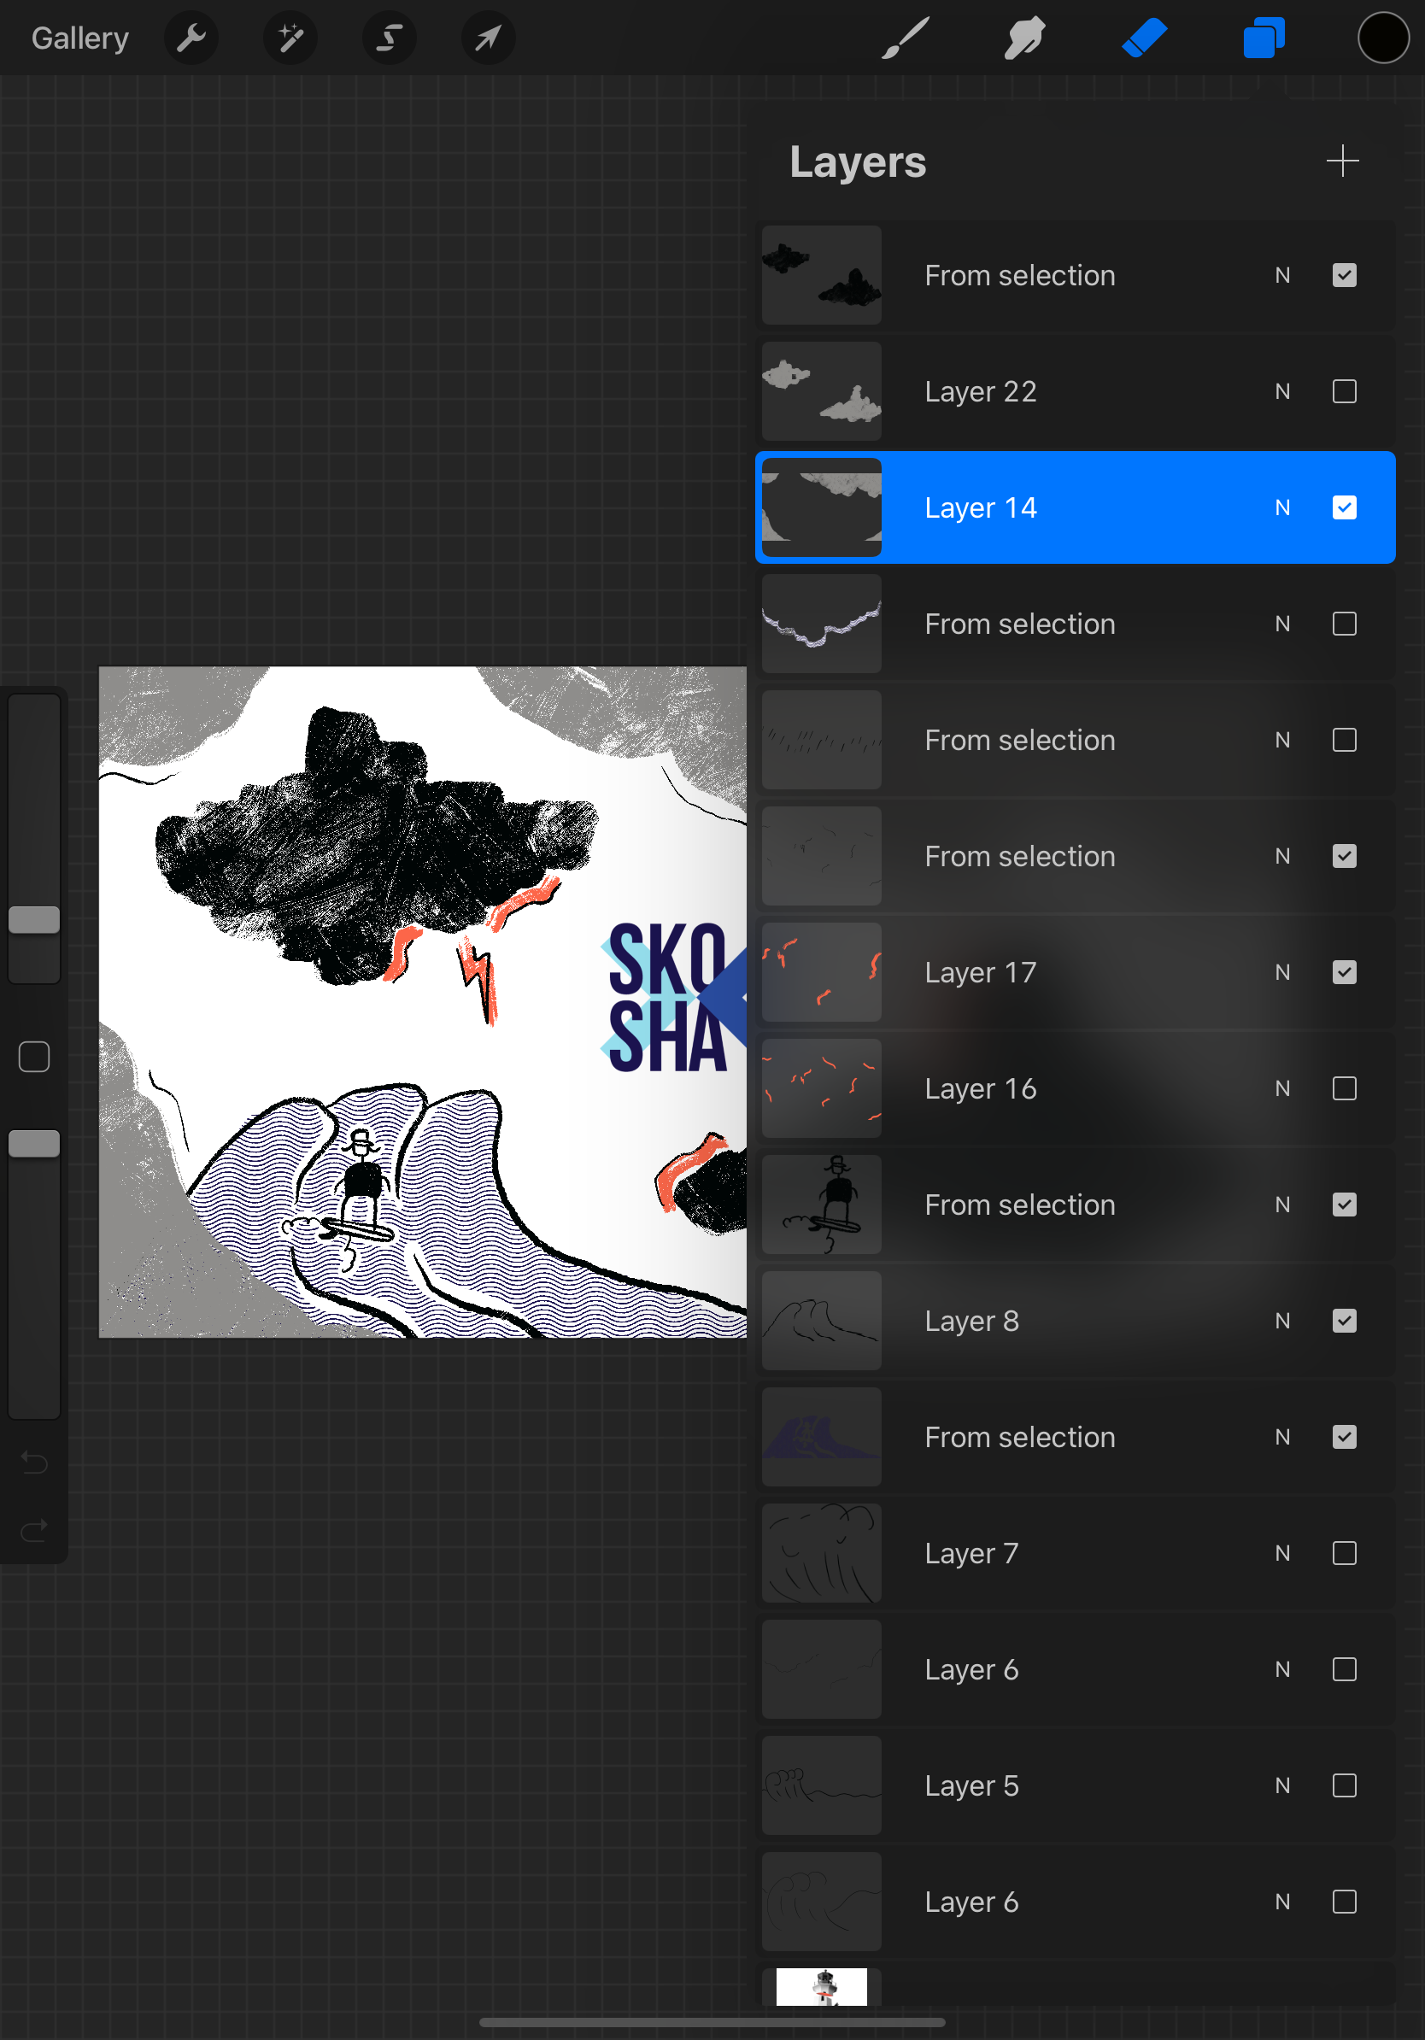
Task: Tap the Layer 17 orange lightning thumbnail
Action: [x=822, y=972]
